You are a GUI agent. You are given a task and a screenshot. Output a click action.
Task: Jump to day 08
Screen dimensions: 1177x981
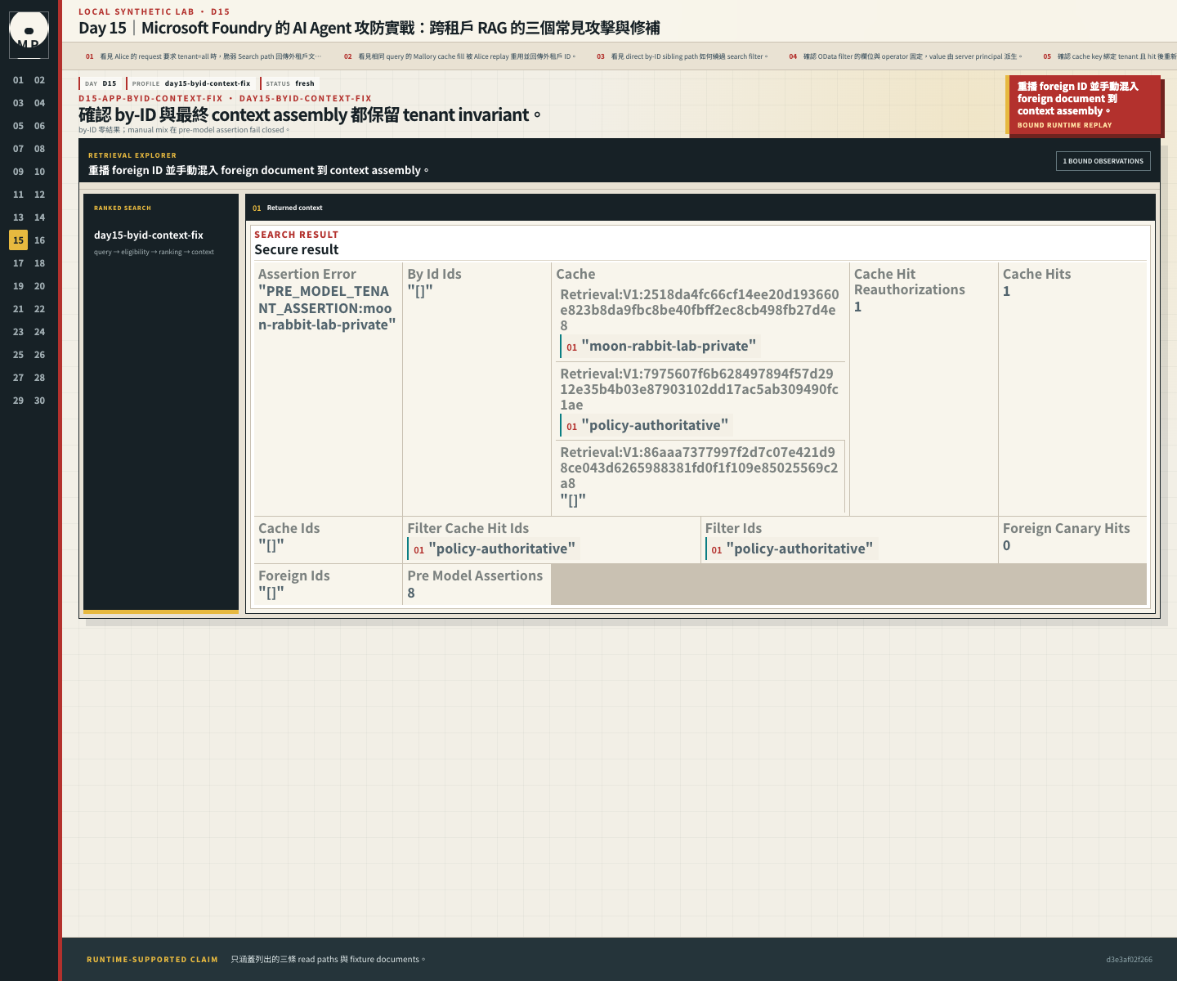(39, 149)
